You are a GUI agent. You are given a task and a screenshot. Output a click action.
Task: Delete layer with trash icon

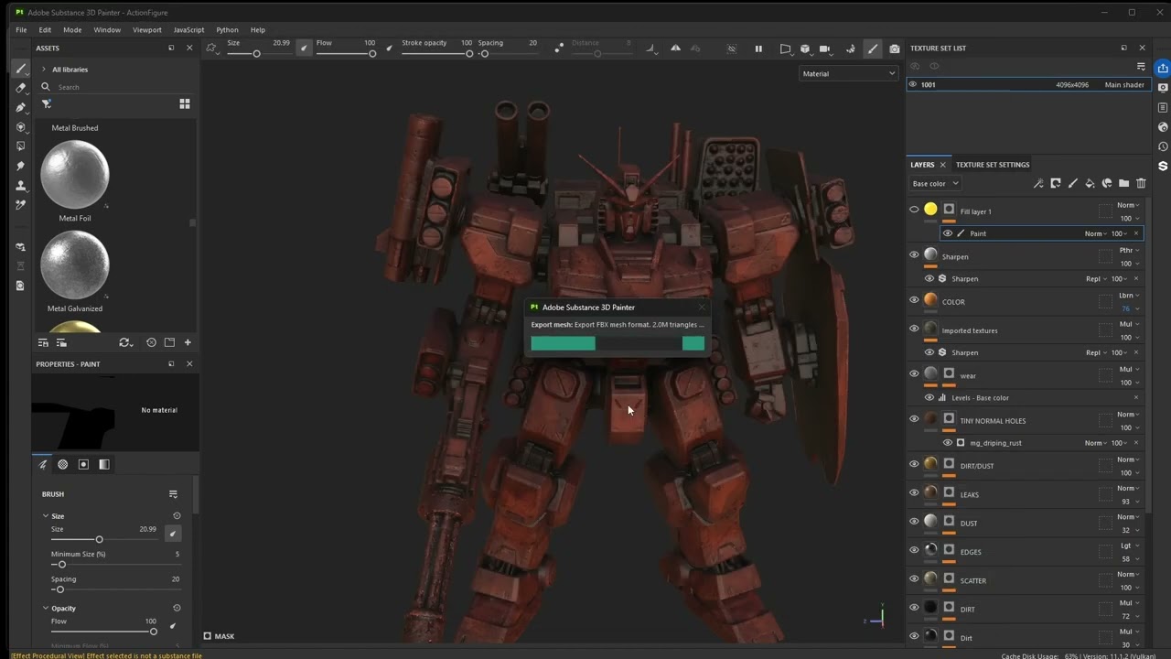(1141, 183)
